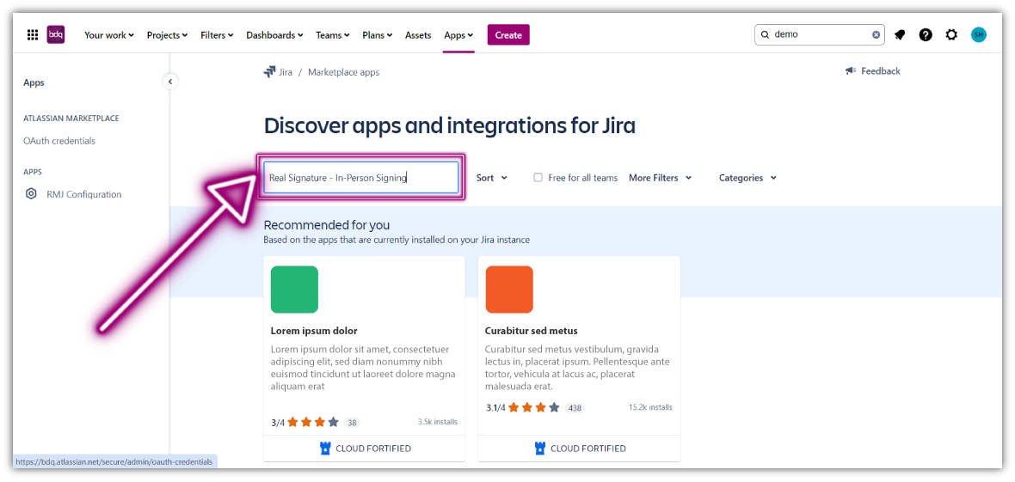This screenshot has height=482, width=1015.
Task: Expand the Sort dropdown
Action: pyautogui.click(x=492, y=177)
